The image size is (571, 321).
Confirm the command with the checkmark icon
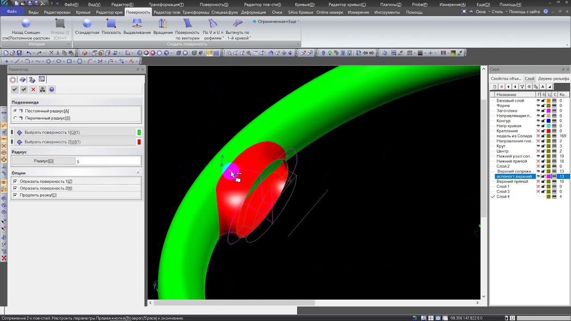pos(15,90)
